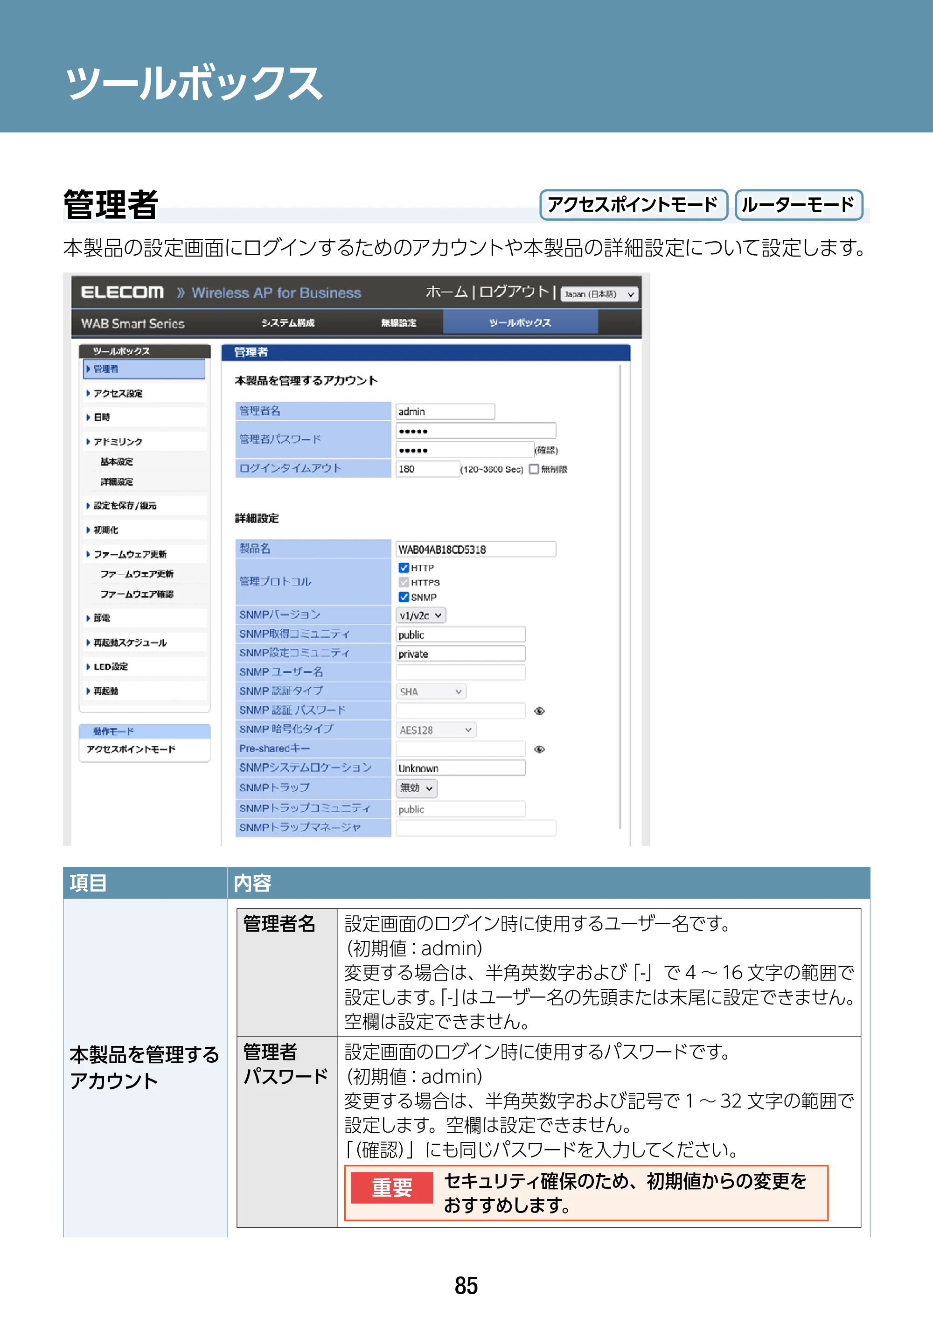
Task: Open the SNMPバージョン v1/v2c dropdown
Action: coord(420,615)
